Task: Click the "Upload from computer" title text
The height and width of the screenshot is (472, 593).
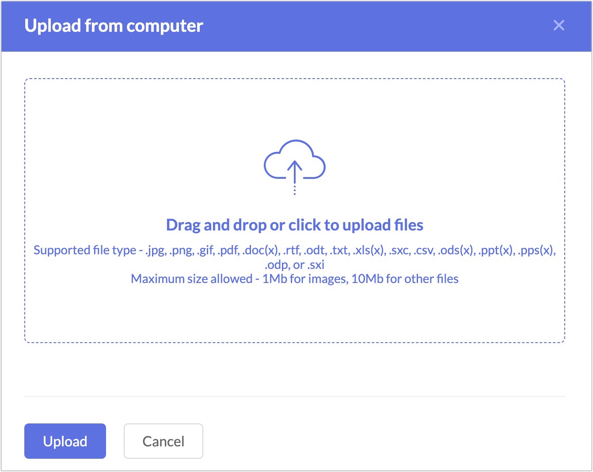Action: (x=114, y=26)
